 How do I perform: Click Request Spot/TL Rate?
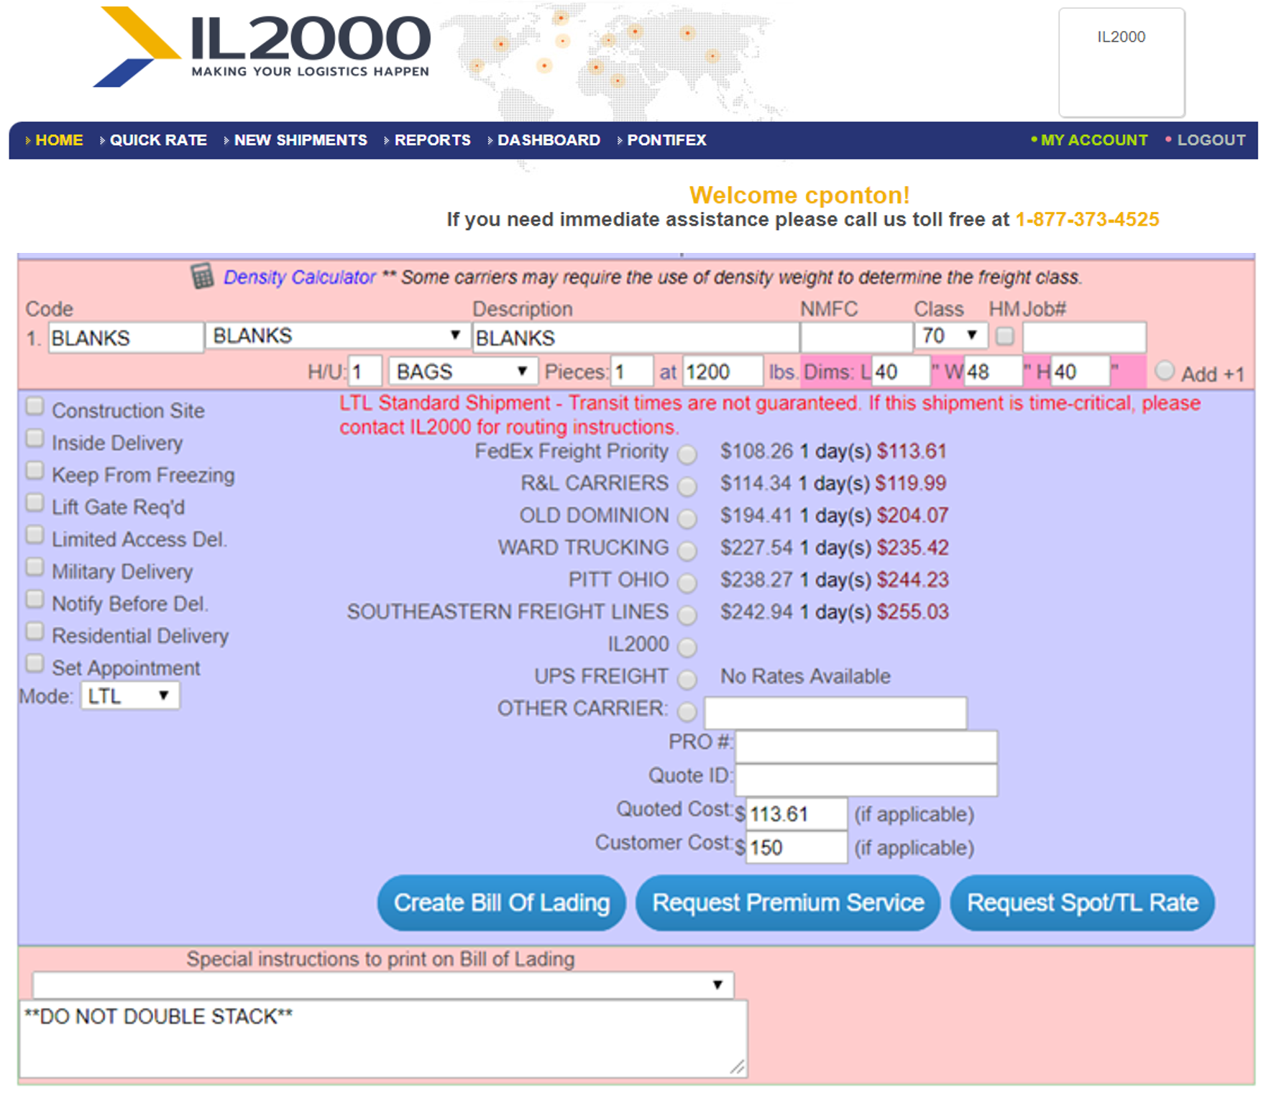1083,902
